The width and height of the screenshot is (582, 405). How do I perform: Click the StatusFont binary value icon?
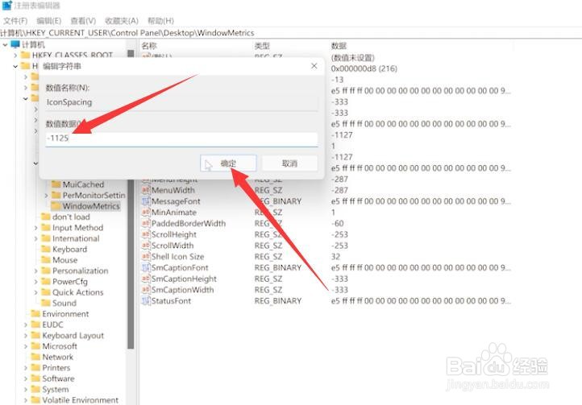click(x=146, y=301)
